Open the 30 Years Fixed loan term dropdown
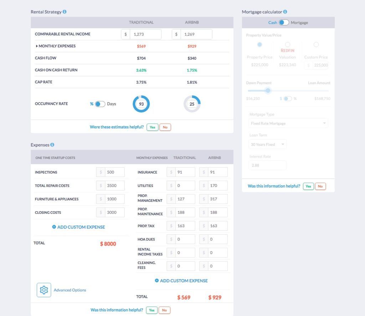 click(x=267, y=144)
